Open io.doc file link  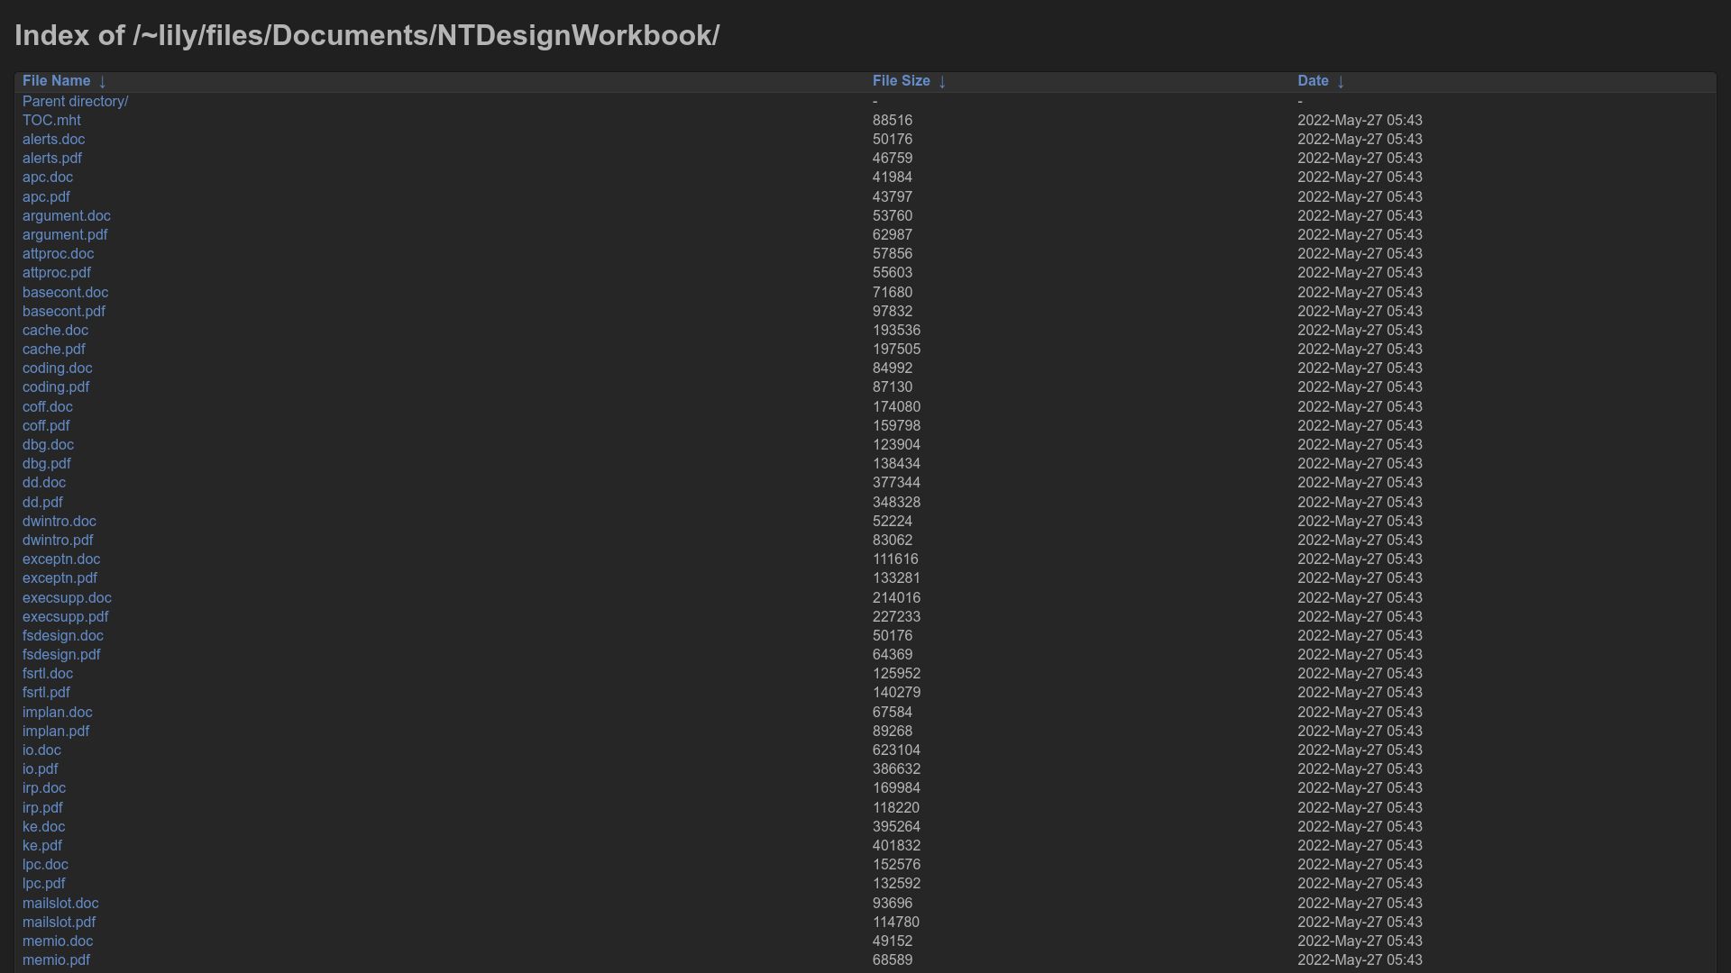click(x=41, y=750)
